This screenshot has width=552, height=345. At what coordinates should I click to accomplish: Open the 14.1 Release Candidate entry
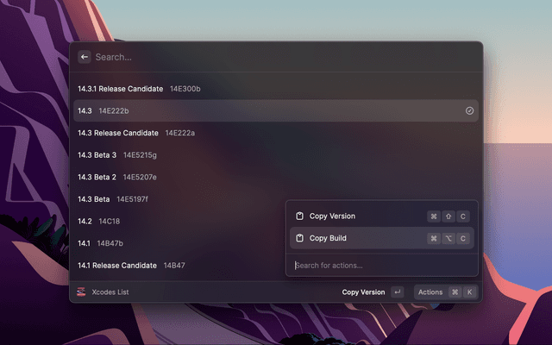[x=130, y=266]
